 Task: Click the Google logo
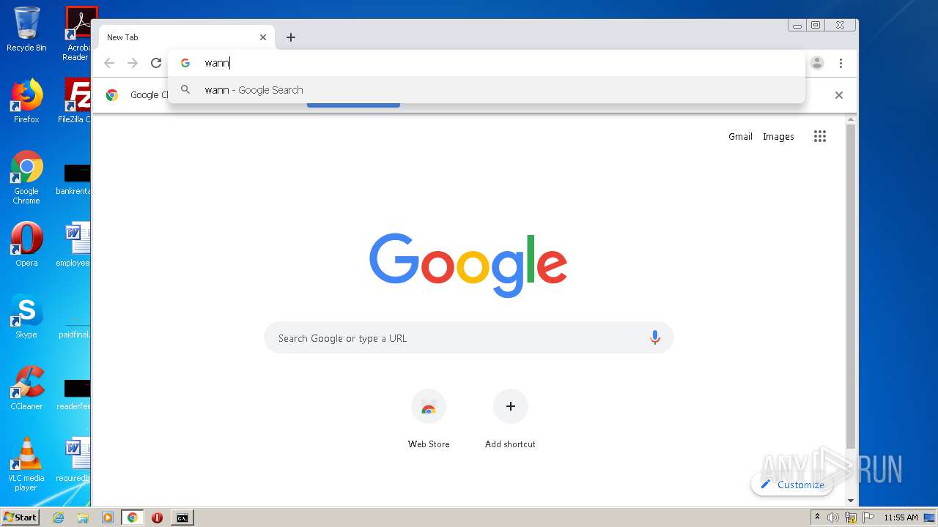tap(468, 265)
